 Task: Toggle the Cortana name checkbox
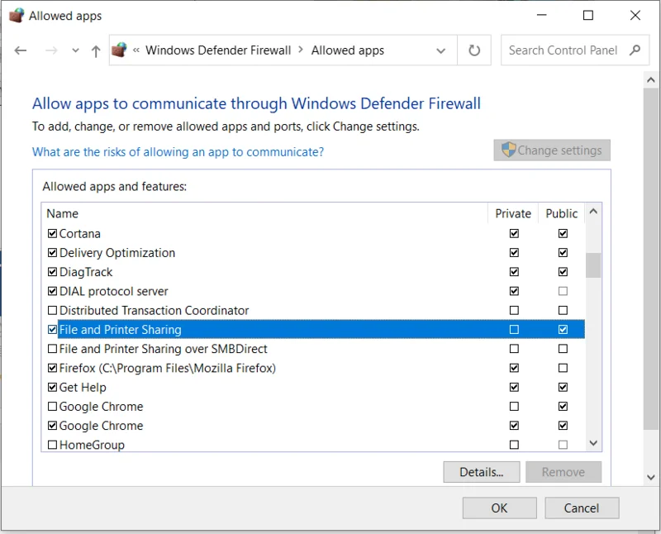52,233
